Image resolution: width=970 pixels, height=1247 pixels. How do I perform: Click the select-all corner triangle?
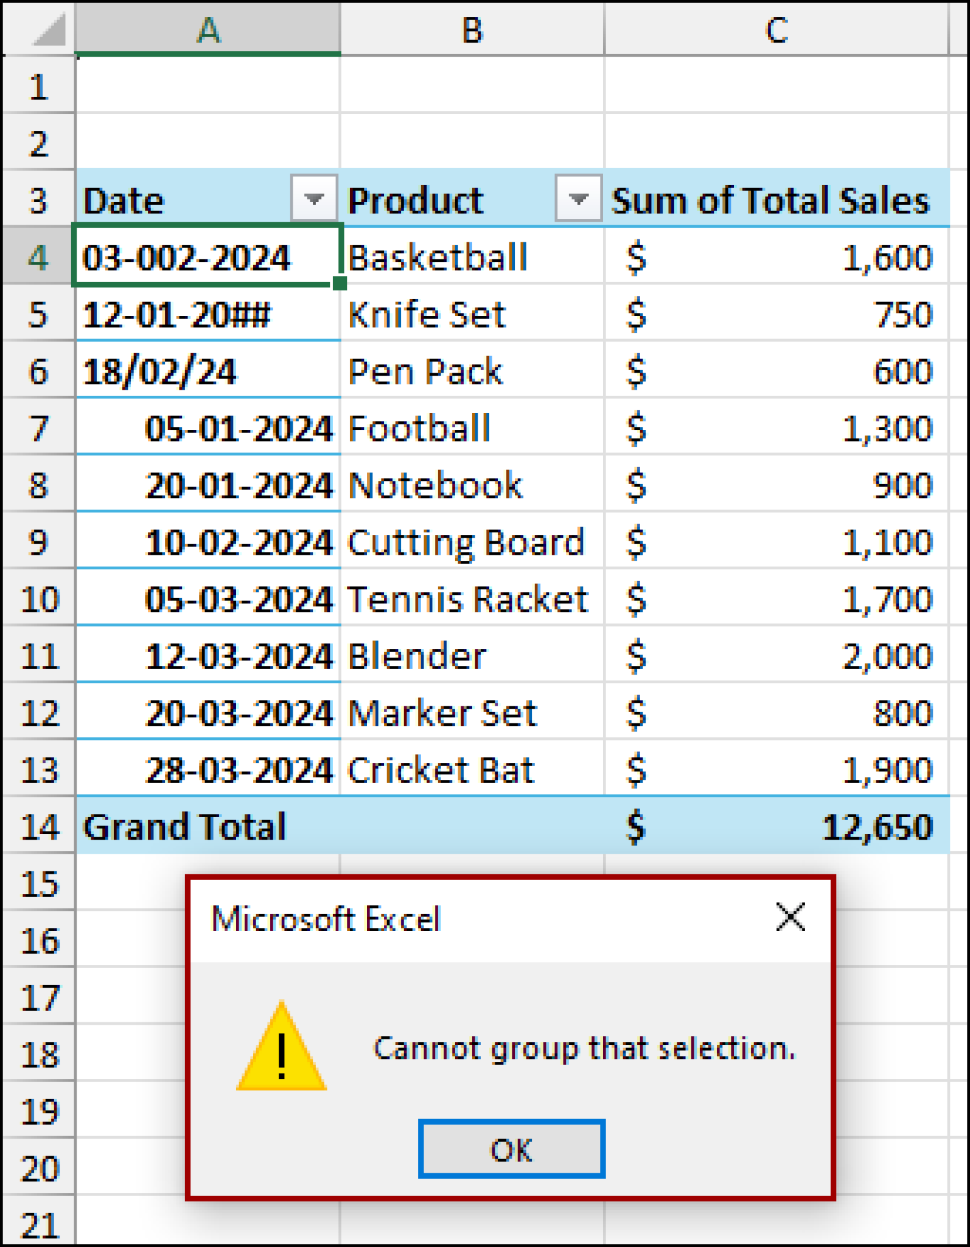coord(47,29)
